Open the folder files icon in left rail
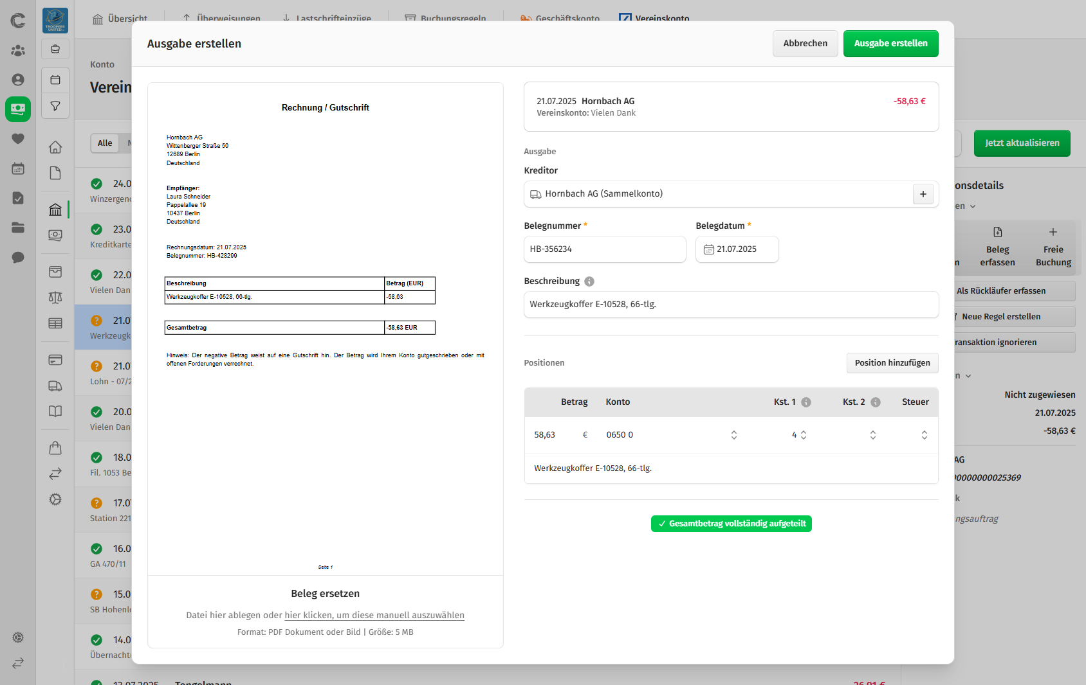 tap(18, 227)
